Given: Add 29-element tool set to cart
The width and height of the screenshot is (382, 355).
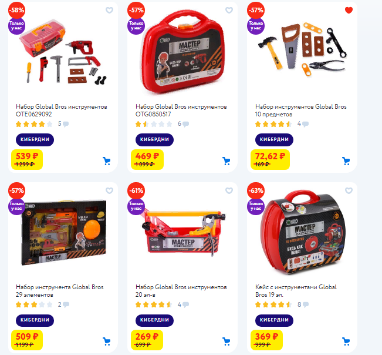Looking at the screenshot, I should pos(107,341).
